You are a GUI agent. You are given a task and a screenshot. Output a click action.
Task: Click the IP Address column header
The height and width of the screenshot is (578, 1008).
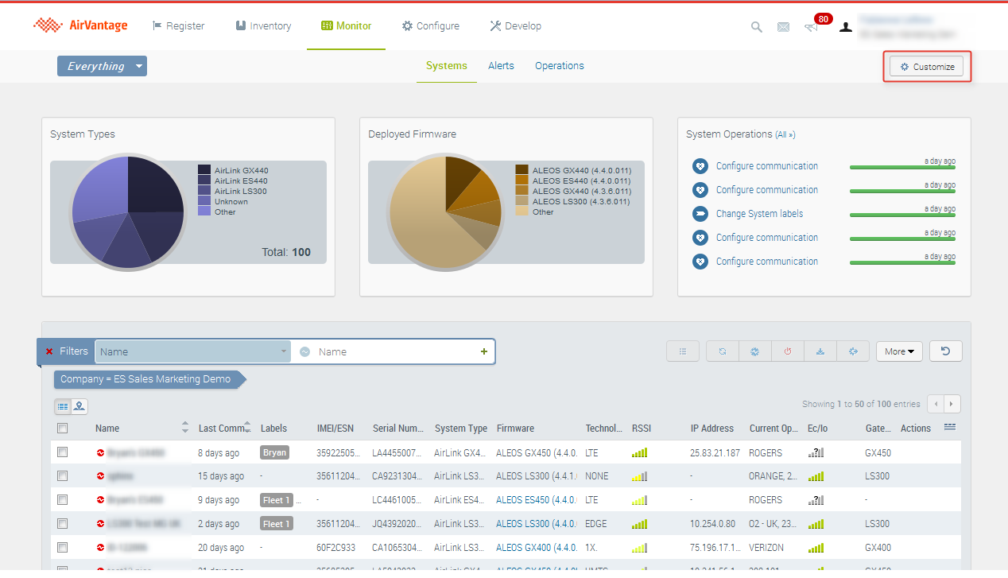712,428
